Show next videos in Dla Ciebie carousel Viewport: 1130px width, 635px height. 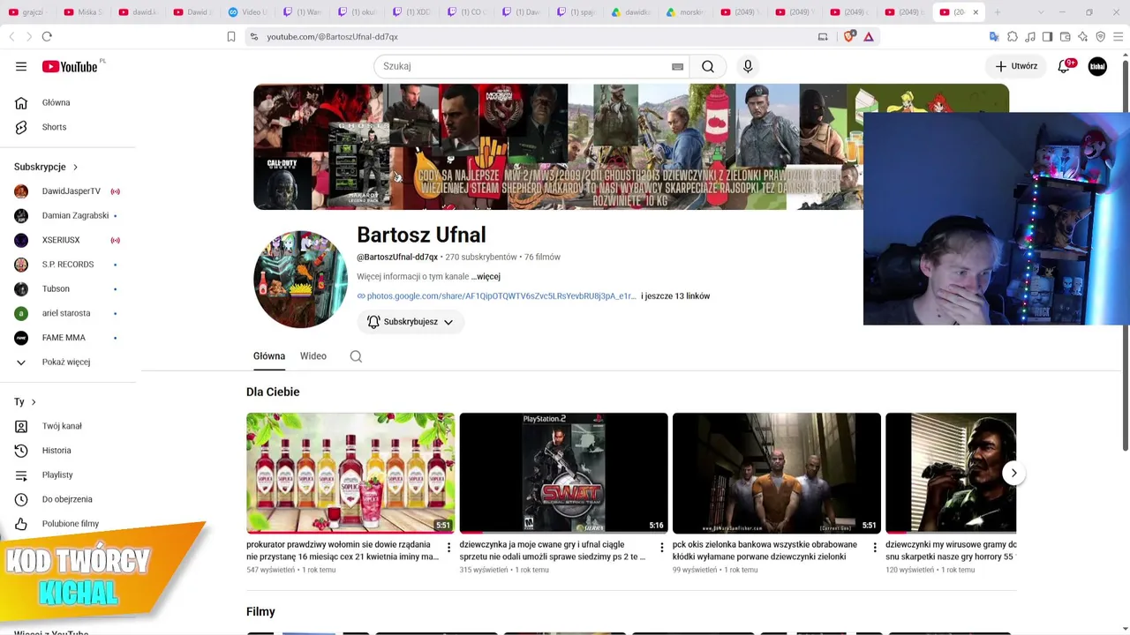click(1013, 474)
